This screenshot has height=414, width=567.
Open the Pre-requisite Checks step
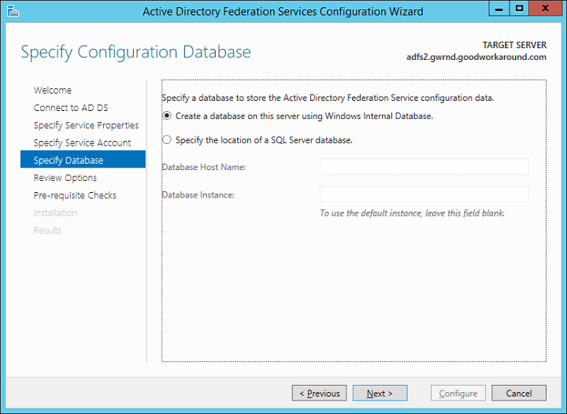coord(75,195)
